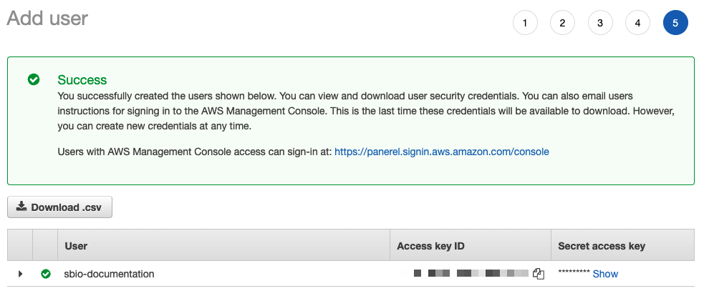Show the secret access key
709x296 pixels.
(605, 274)
